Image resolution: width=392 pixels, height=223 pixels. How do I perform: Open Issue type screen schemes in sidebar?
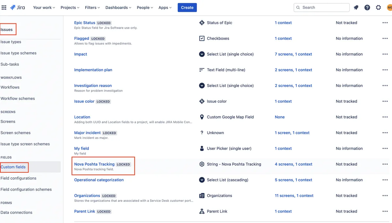coord(25,144)
